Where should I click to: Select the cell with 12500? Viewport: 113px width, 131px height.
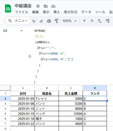coord(71,114)
